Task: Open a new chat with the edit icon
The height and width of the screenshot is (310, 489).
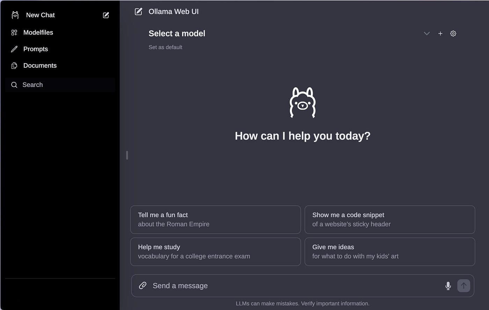Action: pyautogui.click(x=105, y=15)
